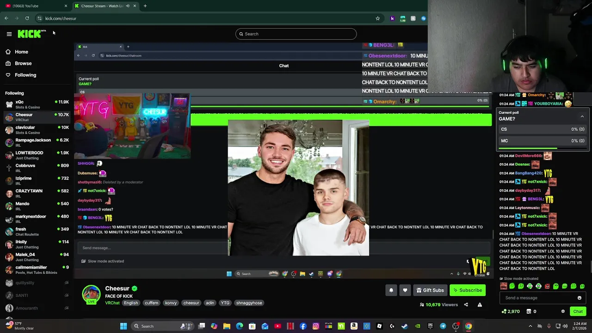Select the adin tag
This screenshot has height=333, width=592.
point(210,303)
